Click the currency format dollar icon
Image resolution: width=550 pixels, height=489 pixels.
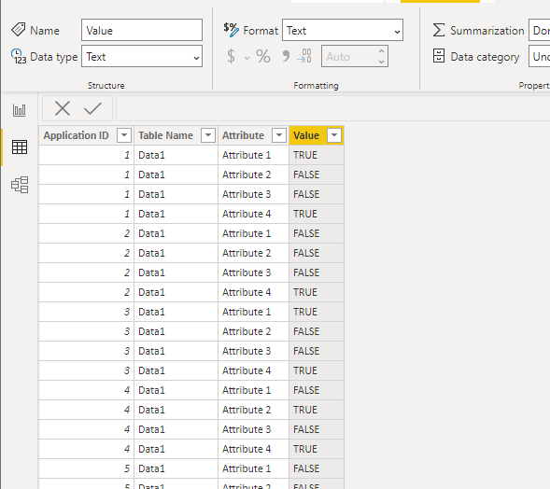[x=231, y=56]
